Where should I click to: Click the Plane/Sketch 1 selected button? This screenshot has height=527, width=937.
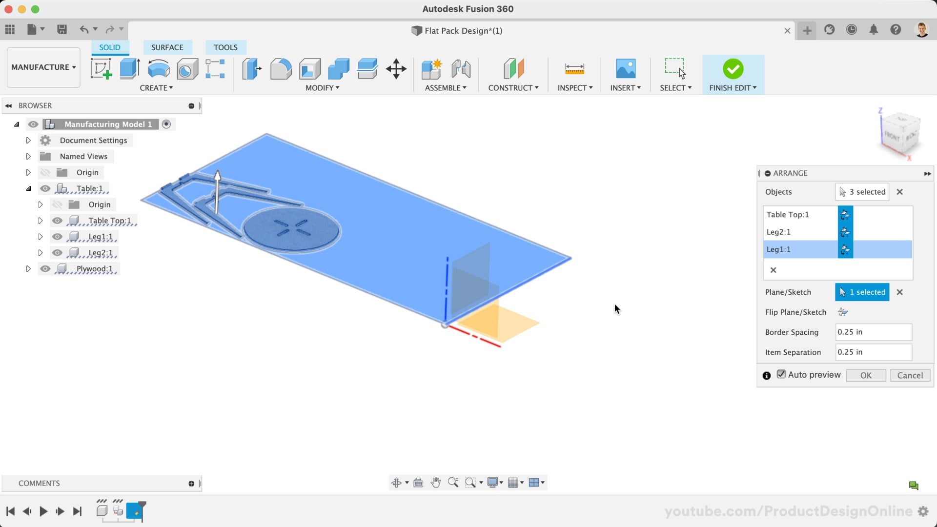pos(862,292)
